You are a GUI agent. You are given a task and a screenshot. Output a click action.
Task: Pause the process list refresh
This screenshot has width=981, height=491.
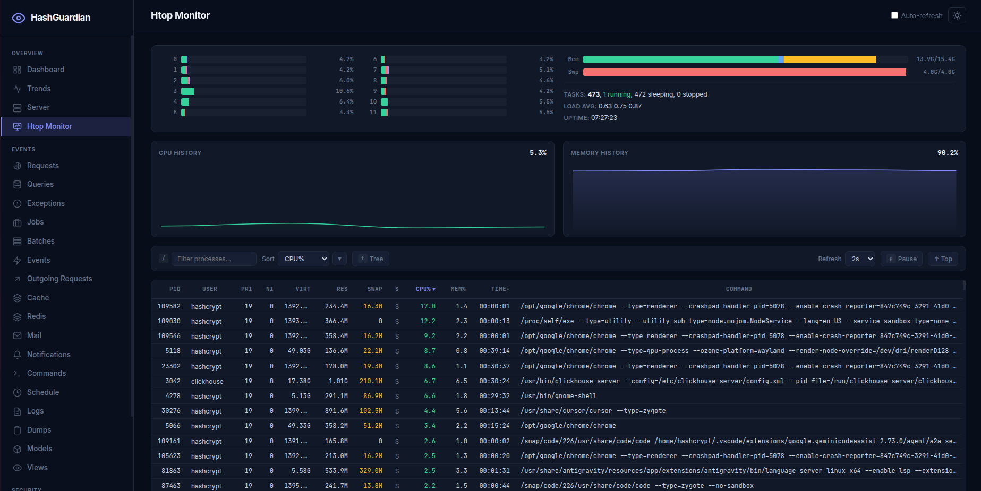pos(901,259)
